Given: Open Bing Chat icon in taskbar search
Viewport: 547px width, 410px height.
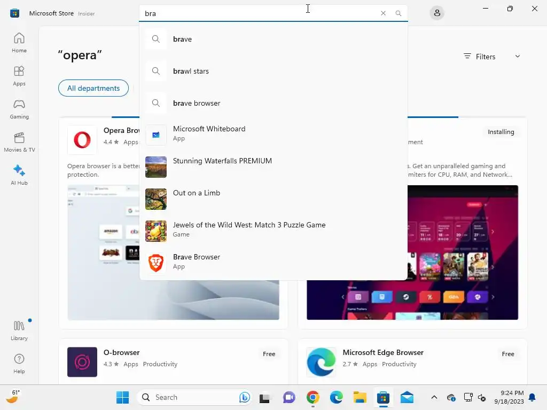Looking at the screenshot, I should click(245, 397).
